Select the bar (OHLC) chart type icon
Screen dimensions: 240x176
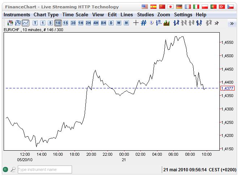[18, 23]
